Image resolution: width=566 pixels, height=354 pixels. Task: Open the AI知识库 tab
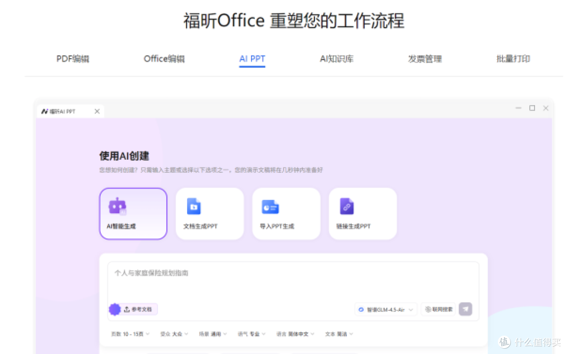coord(336,59)
